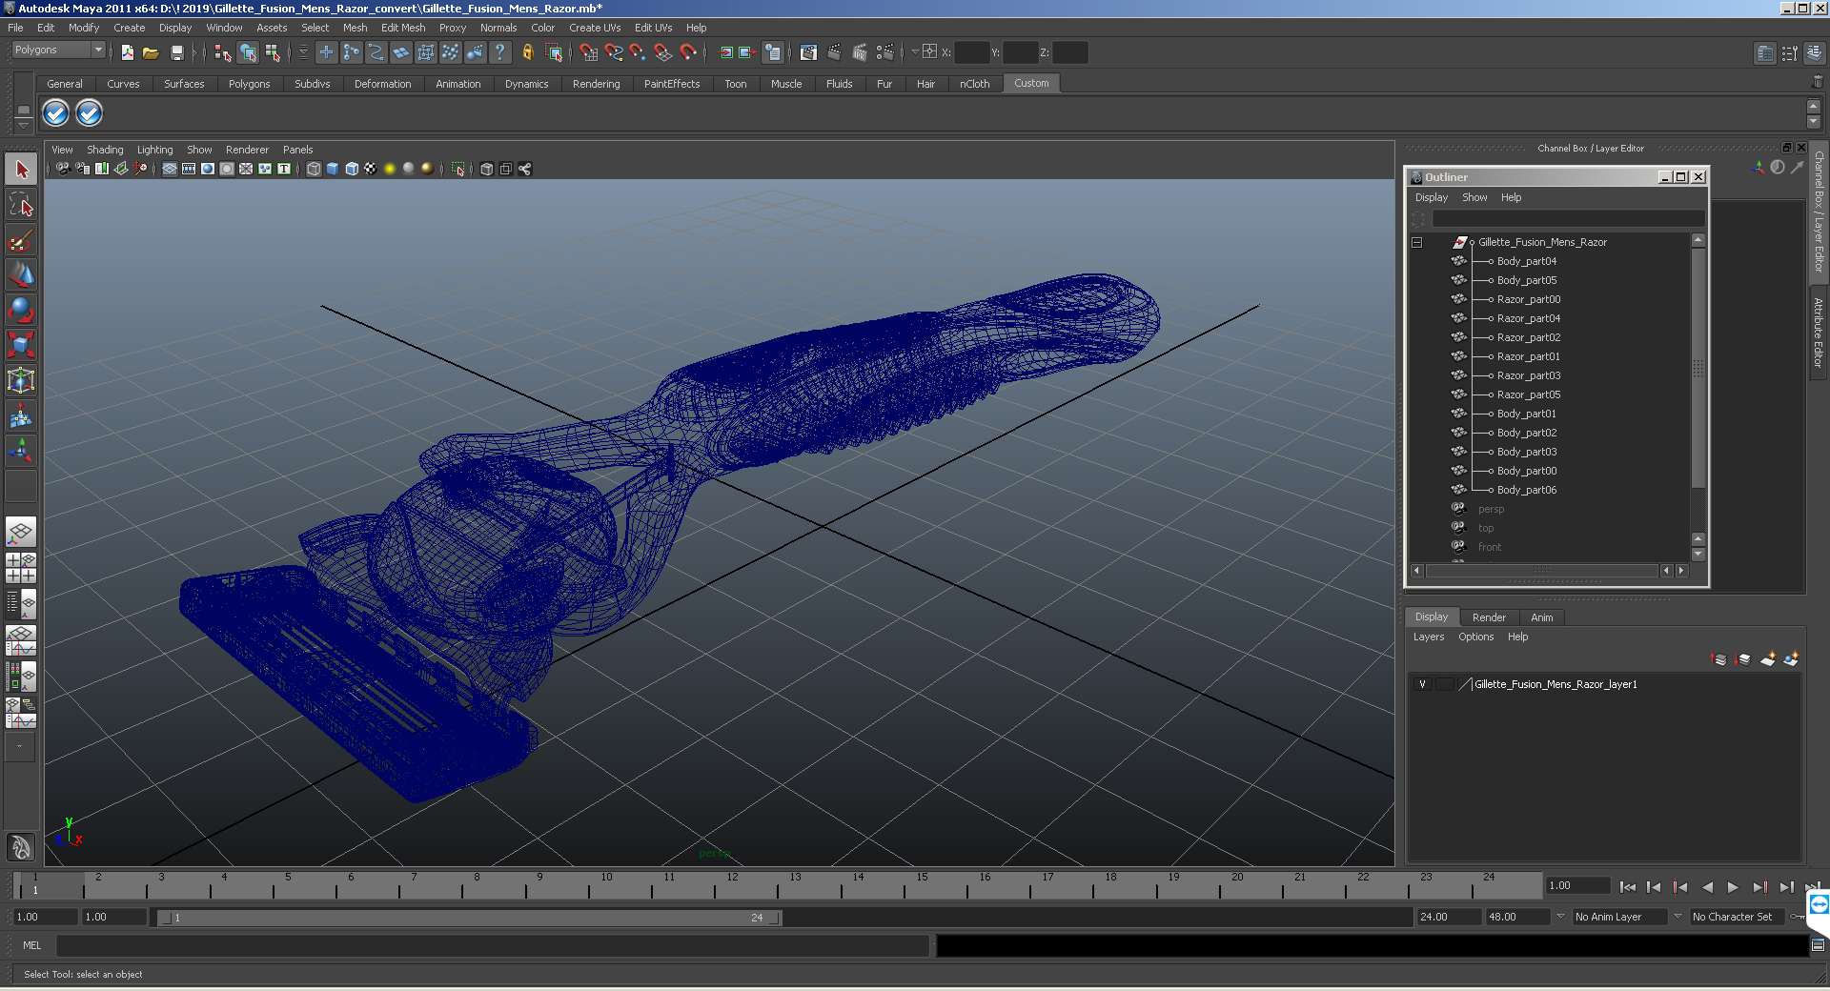Viewport: 1830px width, 991px height.
Task: Toggle textured display in viewport
Action: click(x=371, y=169)
